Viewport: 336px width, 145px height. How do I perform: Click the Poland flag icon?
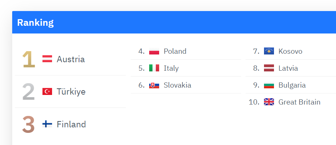point(154,51)
